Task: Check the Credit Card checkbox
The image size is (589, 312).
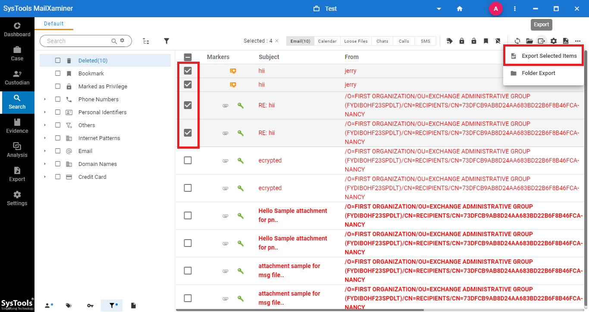Action: [58, 177]
